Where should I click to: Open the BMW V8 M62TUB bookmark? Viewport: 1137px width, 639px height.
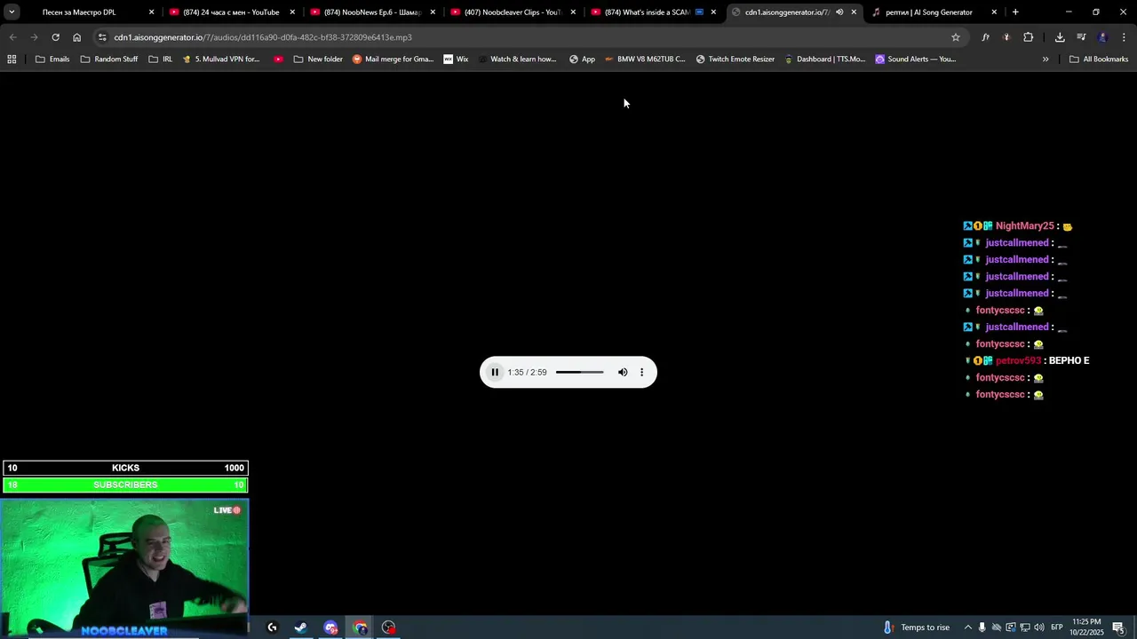tap(645, 59)
